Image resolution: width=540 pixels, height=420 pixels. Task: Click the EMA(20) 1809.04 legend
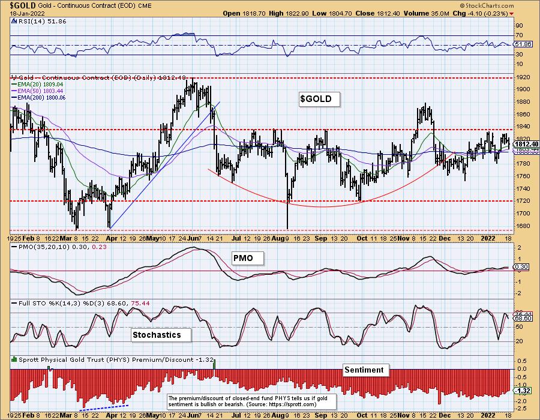click(x=37, y=85)
